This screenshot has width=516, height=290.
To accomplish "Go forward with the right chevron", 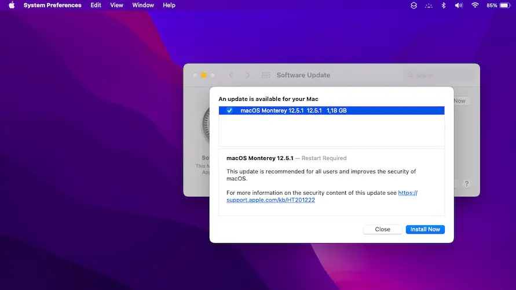I will [x=248, y=75].
